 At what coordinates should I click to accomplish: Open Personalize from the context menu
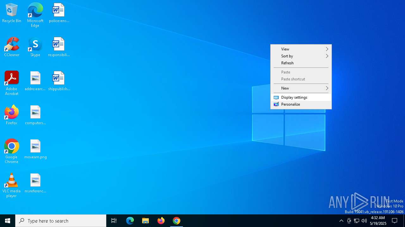tap(301, 104)
